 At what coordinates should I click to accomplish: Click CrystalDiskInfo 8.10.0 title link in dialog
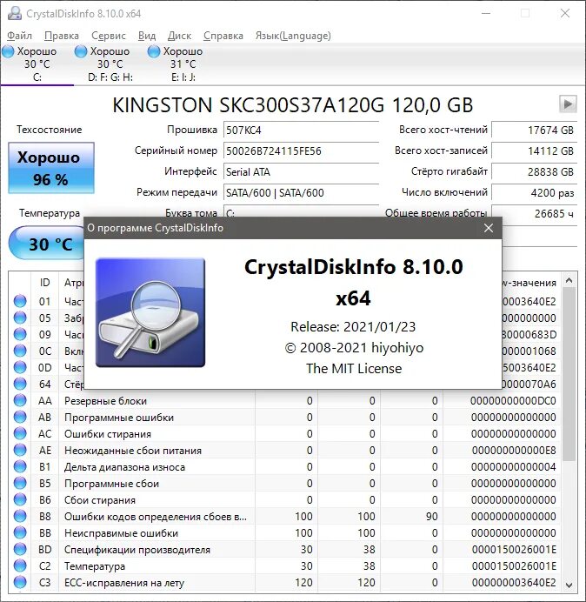click(x=354, y=267)
